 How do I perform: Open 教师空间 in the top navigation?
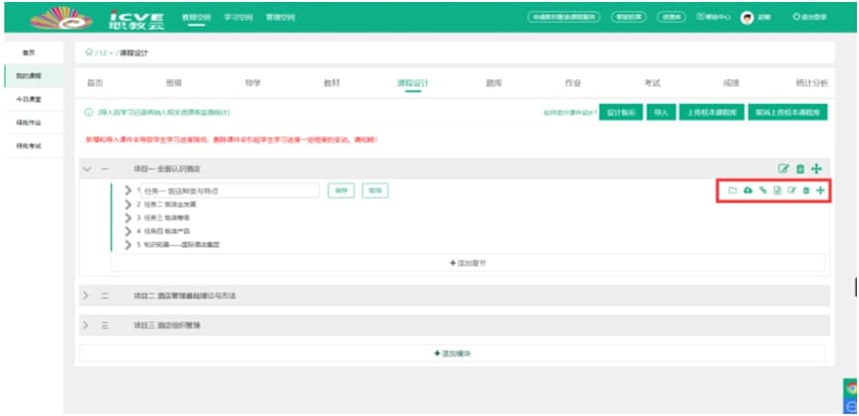coord(195,18)
